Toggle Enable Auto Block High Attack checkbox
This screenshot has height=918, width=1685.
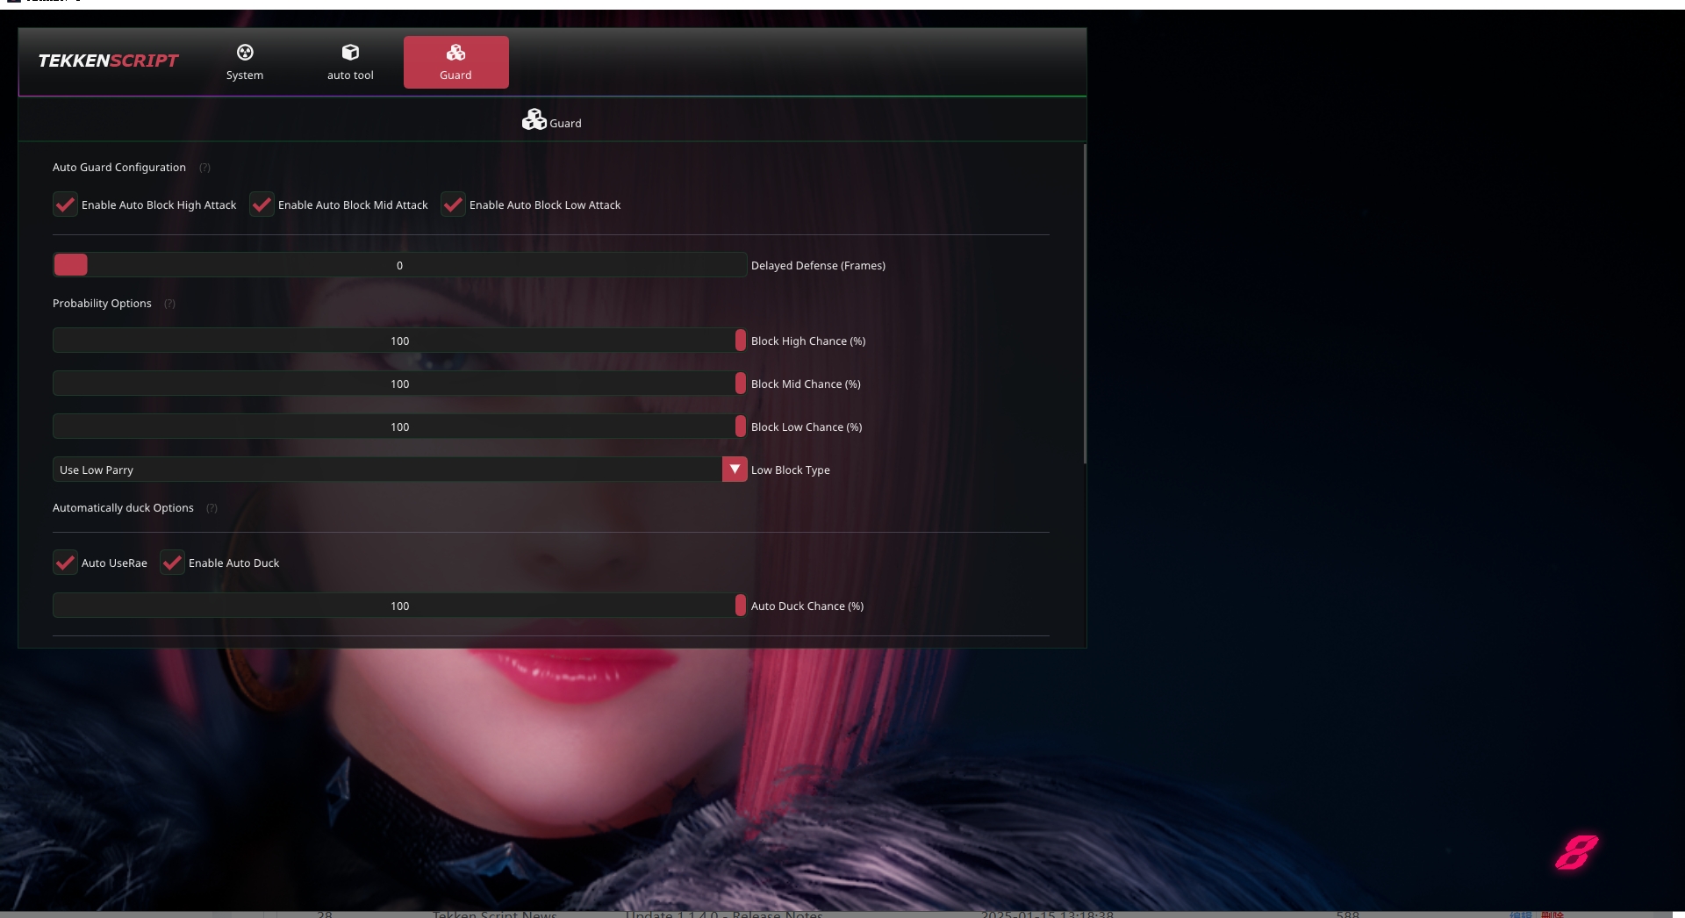tap(65, 204)
